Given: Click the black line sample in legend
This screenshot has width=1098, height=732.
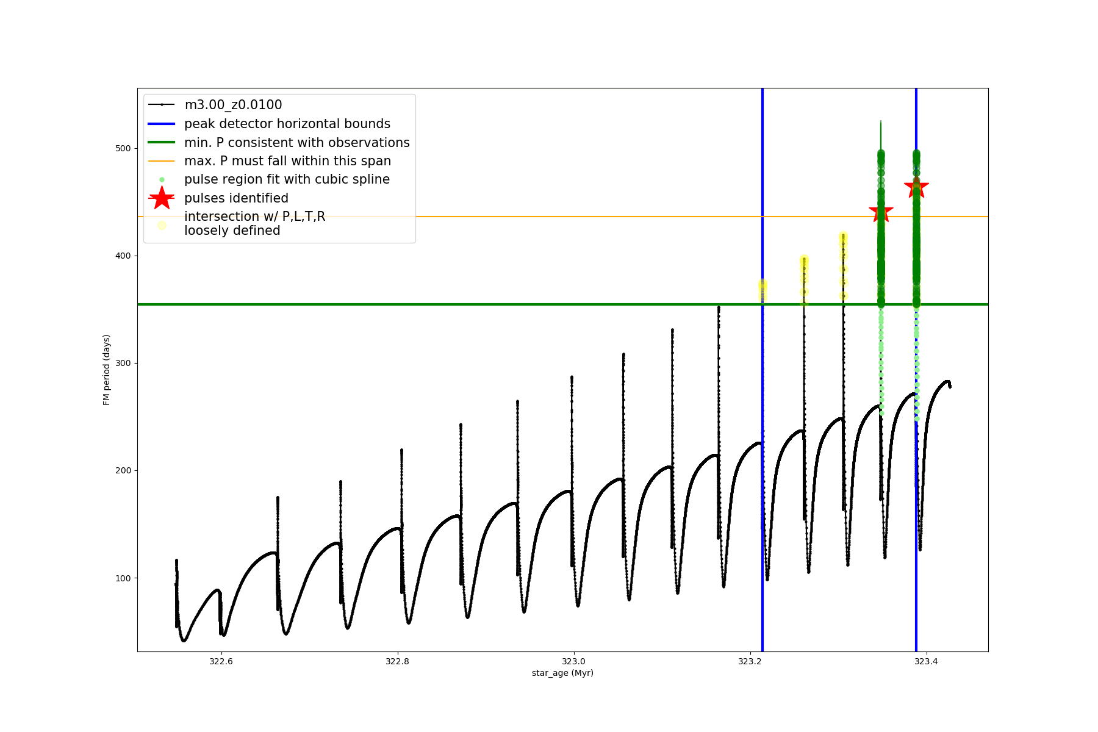Looking at the screenshot, I should point(162,105).
